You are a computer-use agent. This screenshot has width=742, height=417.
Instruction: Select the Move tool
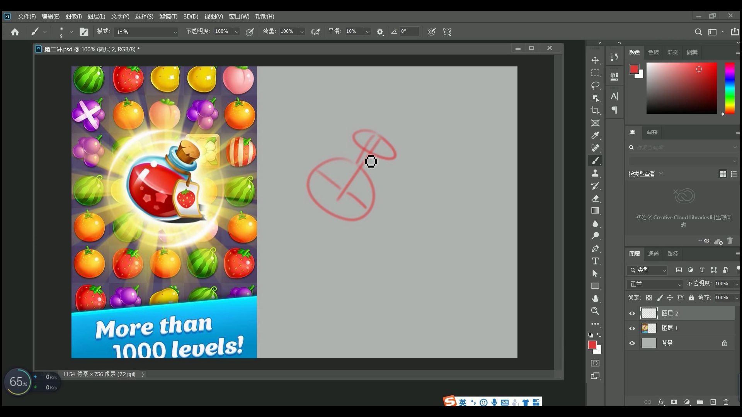pyautogui.click(x=595, y=60)
